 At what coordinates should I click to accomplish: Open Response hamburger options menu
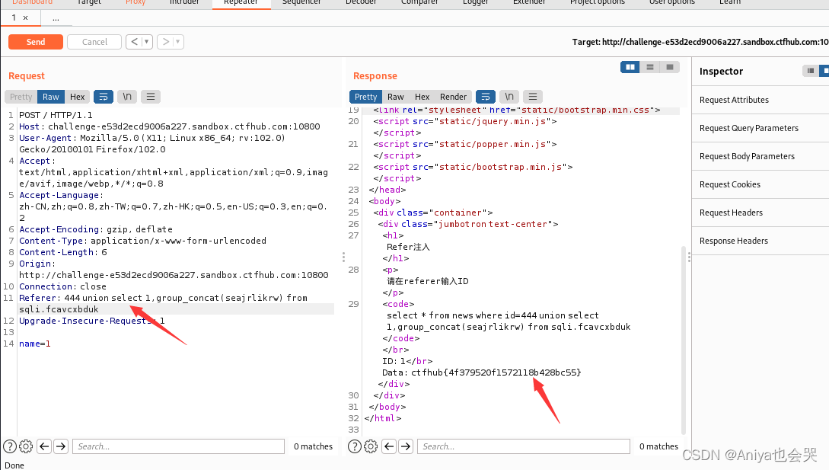pyautogui.click(x=533, y=97)
